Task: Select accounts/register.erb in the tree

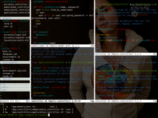Action: (x=17, y=38)
